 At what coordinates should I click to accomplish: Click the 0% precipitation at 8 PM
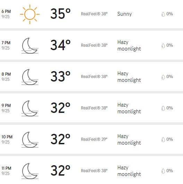(x=169, y=77)
